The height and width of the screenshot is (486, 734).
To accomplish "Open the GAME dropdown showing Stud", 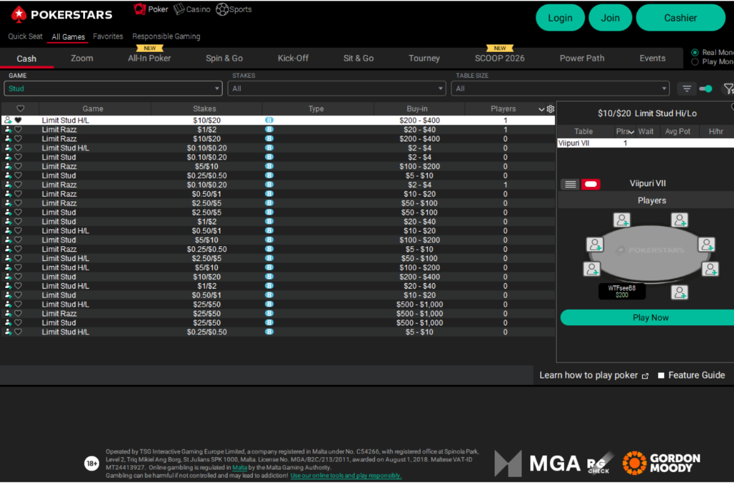I will point(113,89).
